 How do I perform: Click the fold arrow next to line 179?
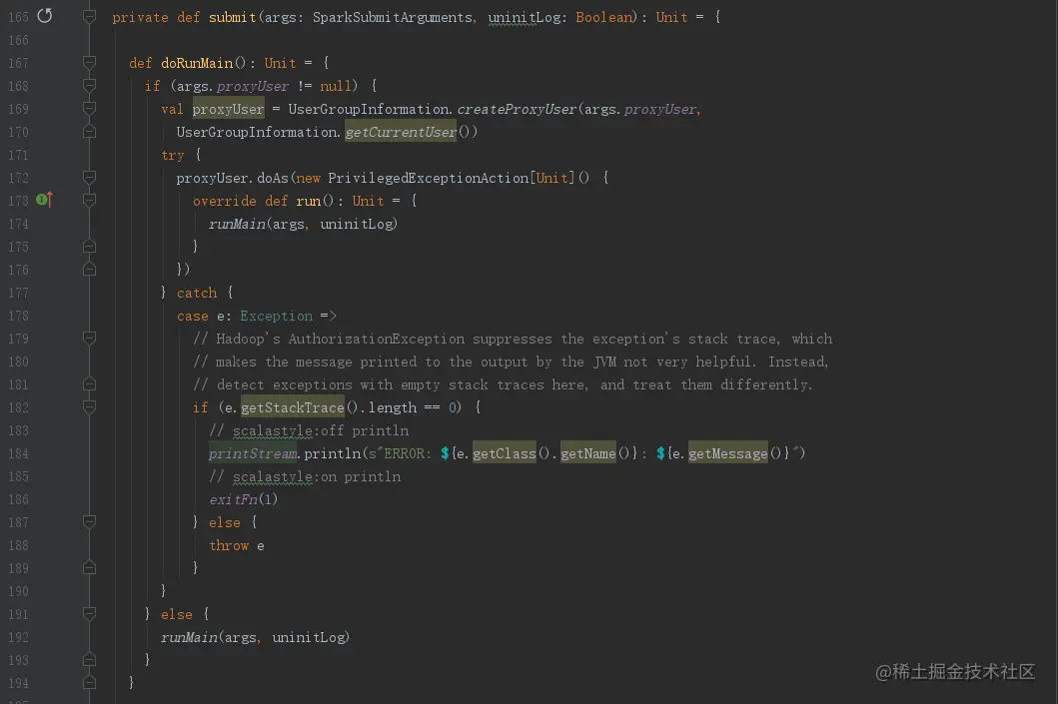point(89,339)
